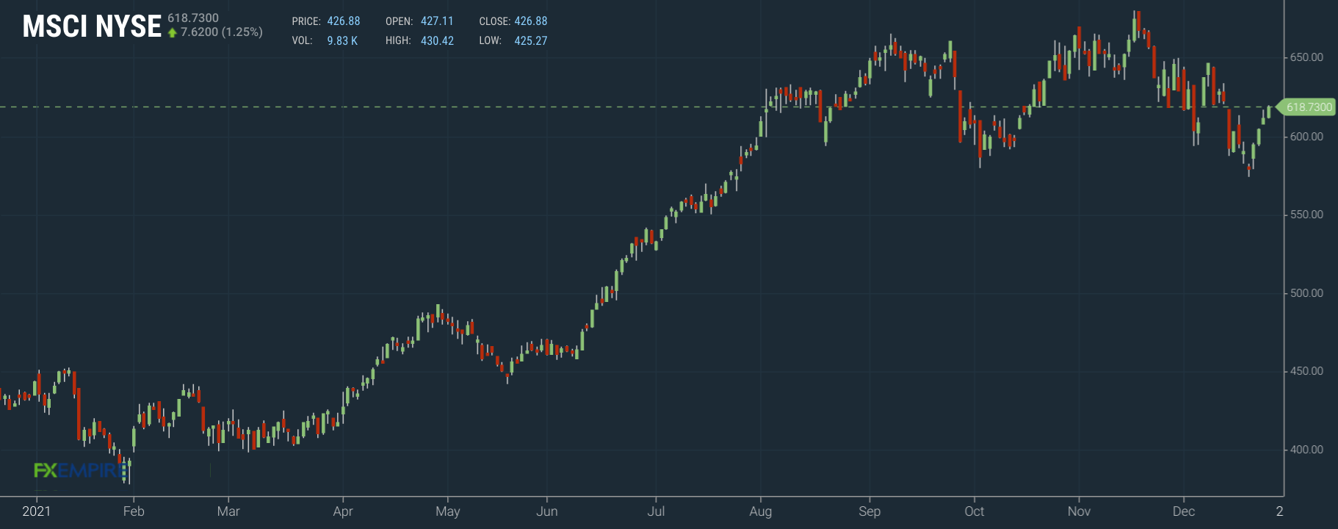Click the Sep label on time axis
The image size is (1338, 529).
869,511
